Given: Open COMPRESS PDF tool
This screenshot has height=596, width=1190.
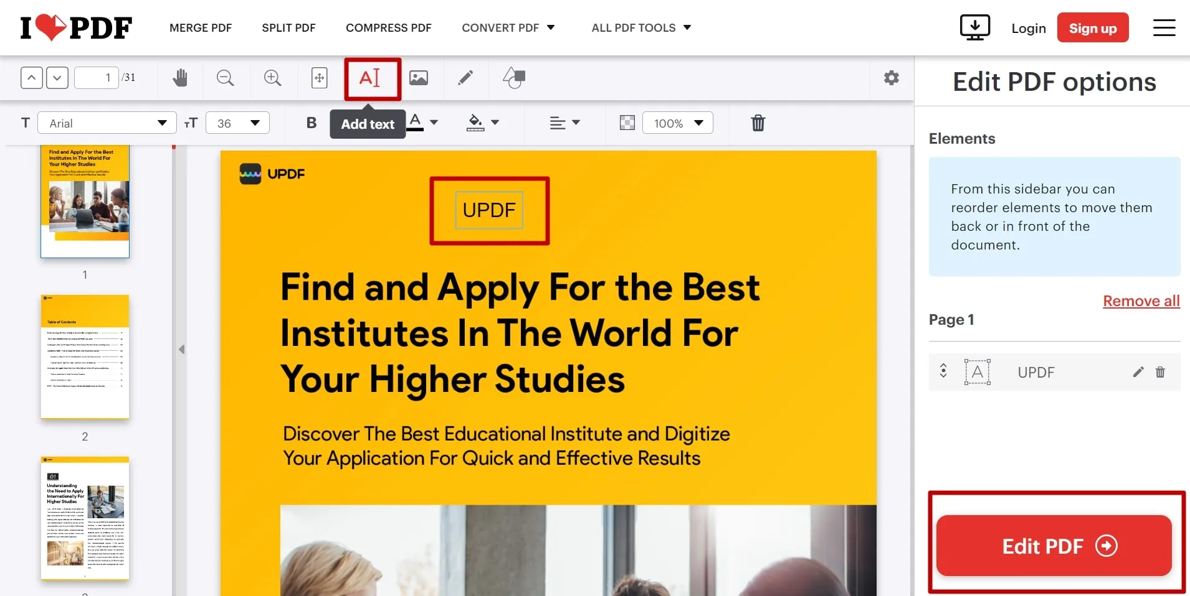Looking at the screenshot, I should coord(389,28).
